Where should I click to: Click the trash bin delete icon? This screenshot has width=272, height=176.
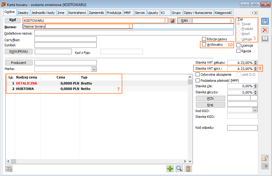coord(189,169)
